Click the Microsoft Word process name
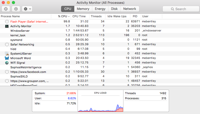Screen dimensions: 200x114 tap(21, 58)
